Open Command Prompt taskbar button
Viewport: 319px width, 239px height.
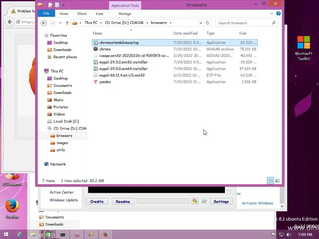[x=62, y=235]
